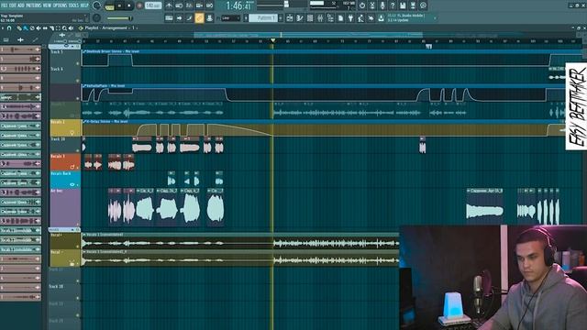Toggle typing keyboard to piano icon

[169, 18]
